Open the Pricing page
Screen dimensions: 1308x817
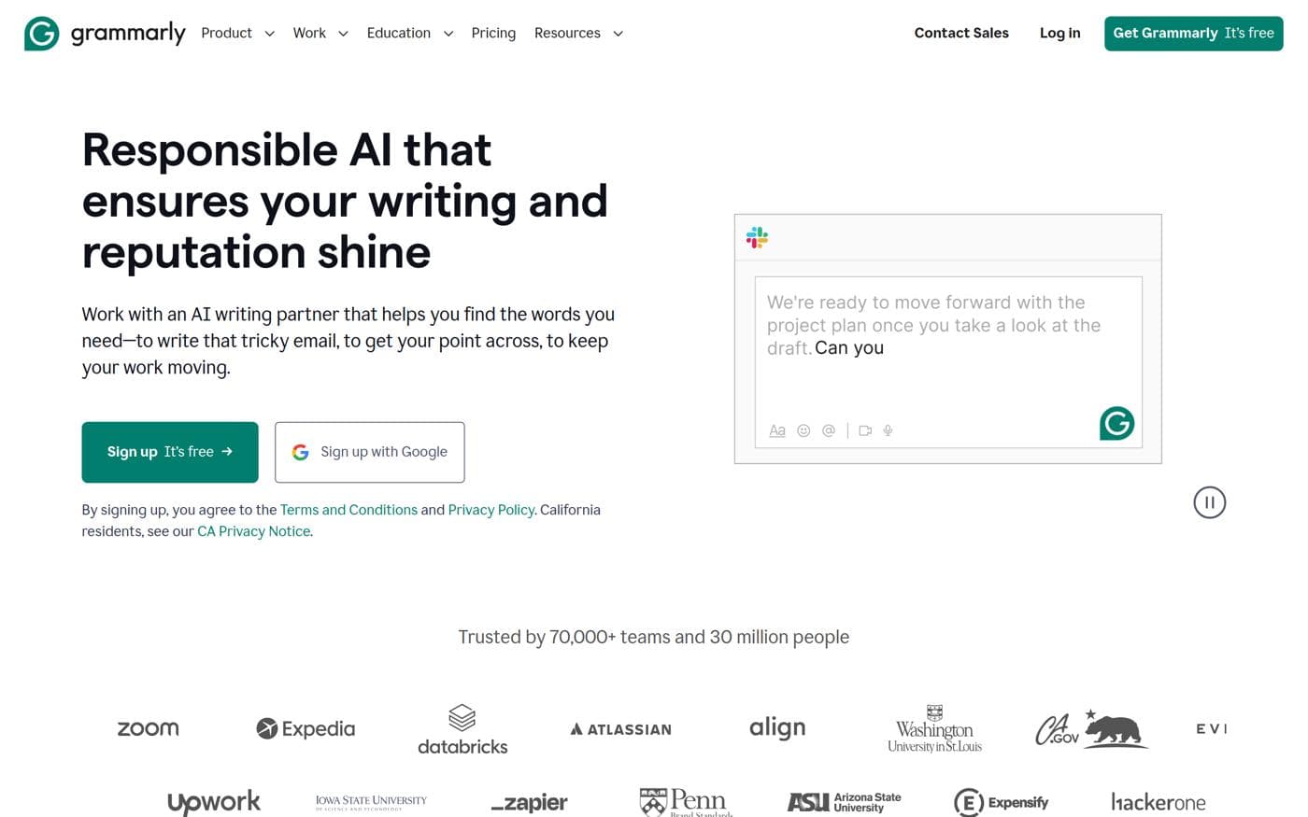493,33
